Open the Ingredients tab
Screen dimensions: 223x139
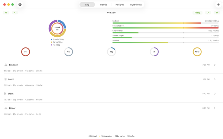(x=136, y=4)
